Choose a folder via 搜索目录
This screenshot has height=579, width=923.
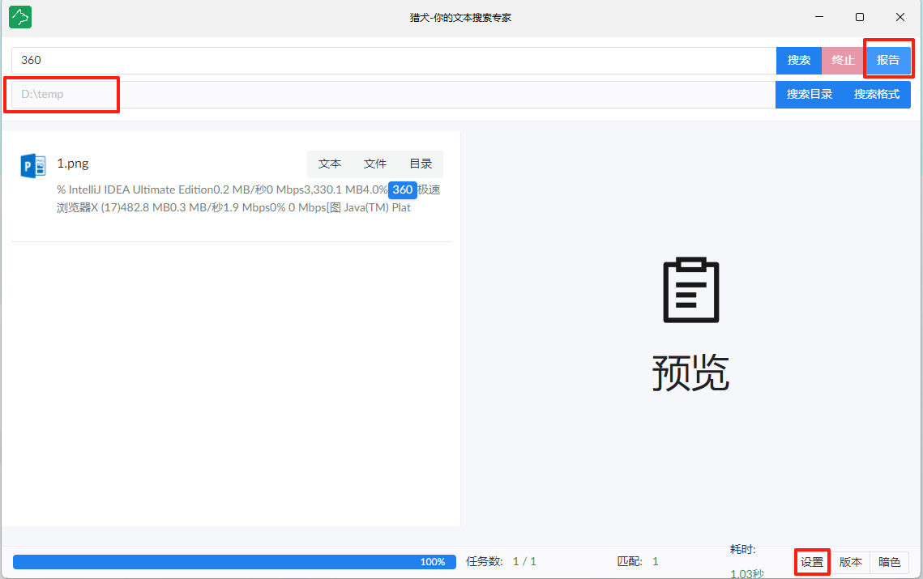[x=810, y=94]
